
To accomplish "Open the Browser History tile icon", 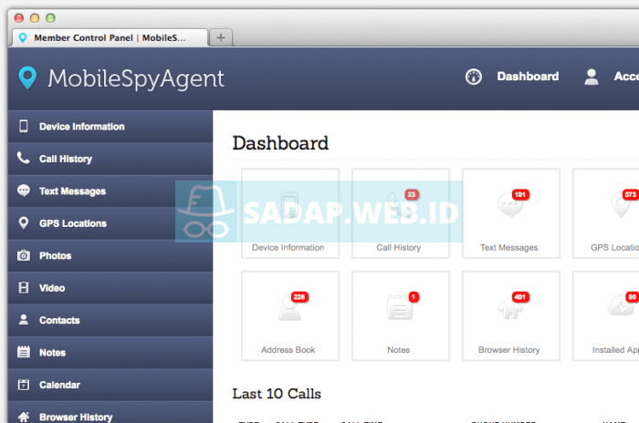I will [x=509, y=310].
